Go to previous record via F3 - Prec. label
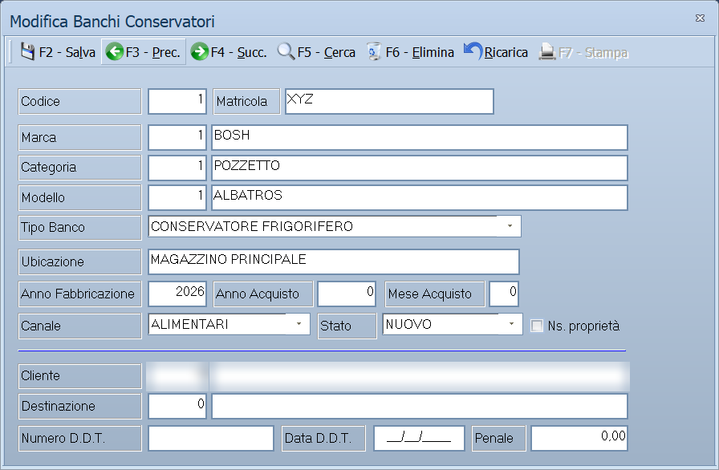The image size is (719, 470). [x=152, y=53]
